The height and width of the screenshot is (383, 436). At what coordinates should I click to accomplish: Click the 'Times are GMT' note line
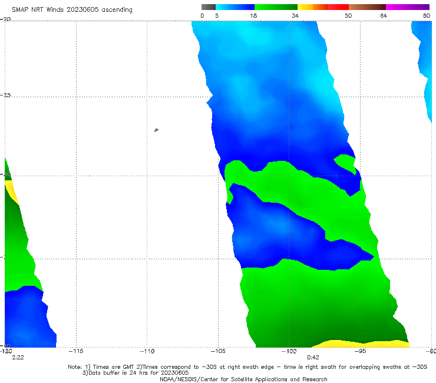[x=247, y=367]
